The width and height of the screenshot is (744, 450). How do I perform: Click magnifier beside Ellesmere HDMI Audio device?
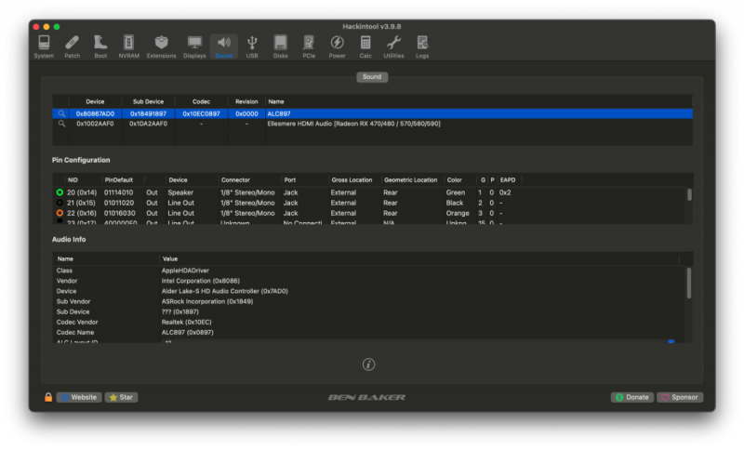61,124
